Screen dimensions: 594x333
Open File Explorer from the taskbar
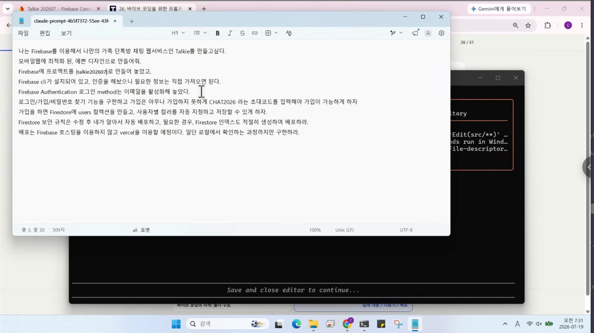click(x=313, y=324)
